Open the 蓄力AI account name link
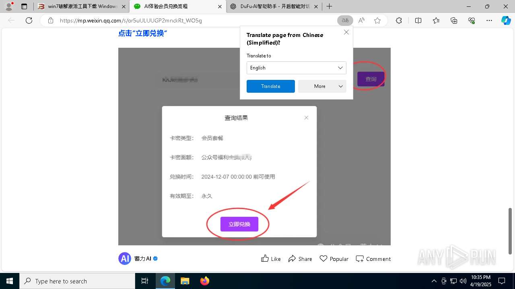Viewport: 515px width, 289px height. click(142, 258)
